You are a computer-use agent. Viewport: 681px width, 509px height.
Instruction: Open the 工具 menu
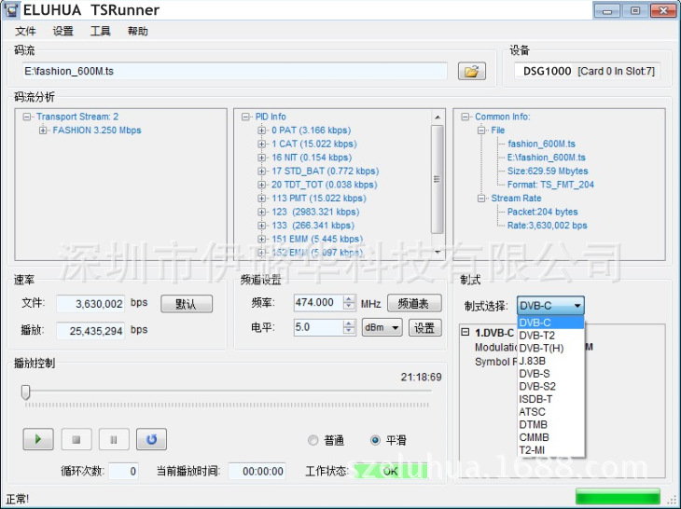pos(101,32)
